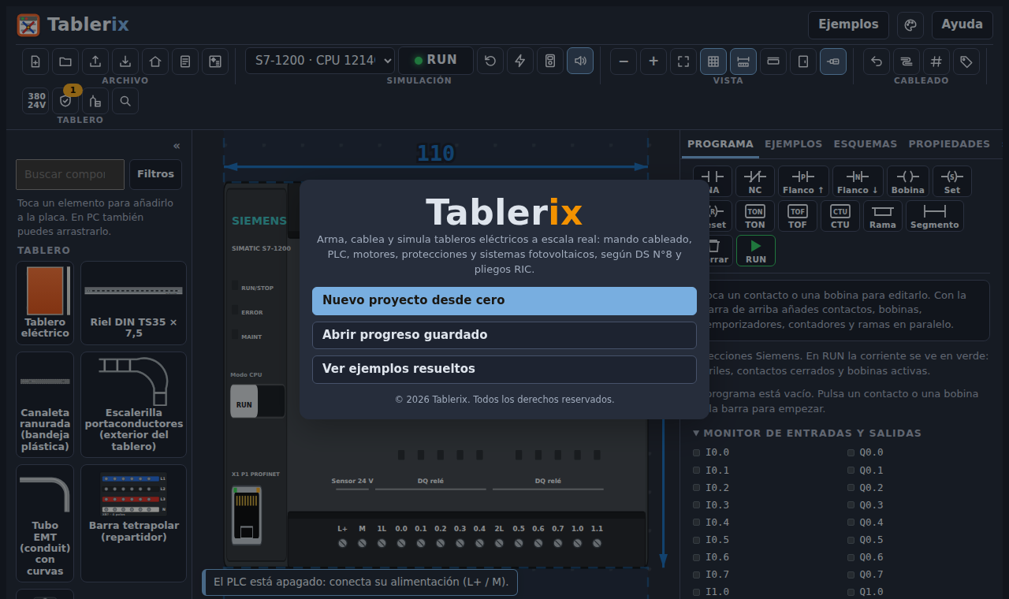Click the document list icon in Archivo

[x=185, y=61]
